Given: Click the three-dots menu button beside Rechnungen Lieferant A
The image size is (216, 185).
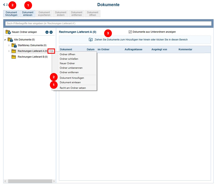Looking at the screenshot, I should (51, 51).
